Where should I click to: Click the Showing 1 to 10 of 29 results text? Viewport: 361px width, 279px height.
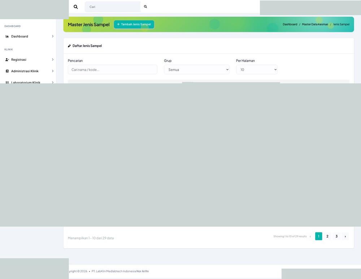[x=290, y=236]
